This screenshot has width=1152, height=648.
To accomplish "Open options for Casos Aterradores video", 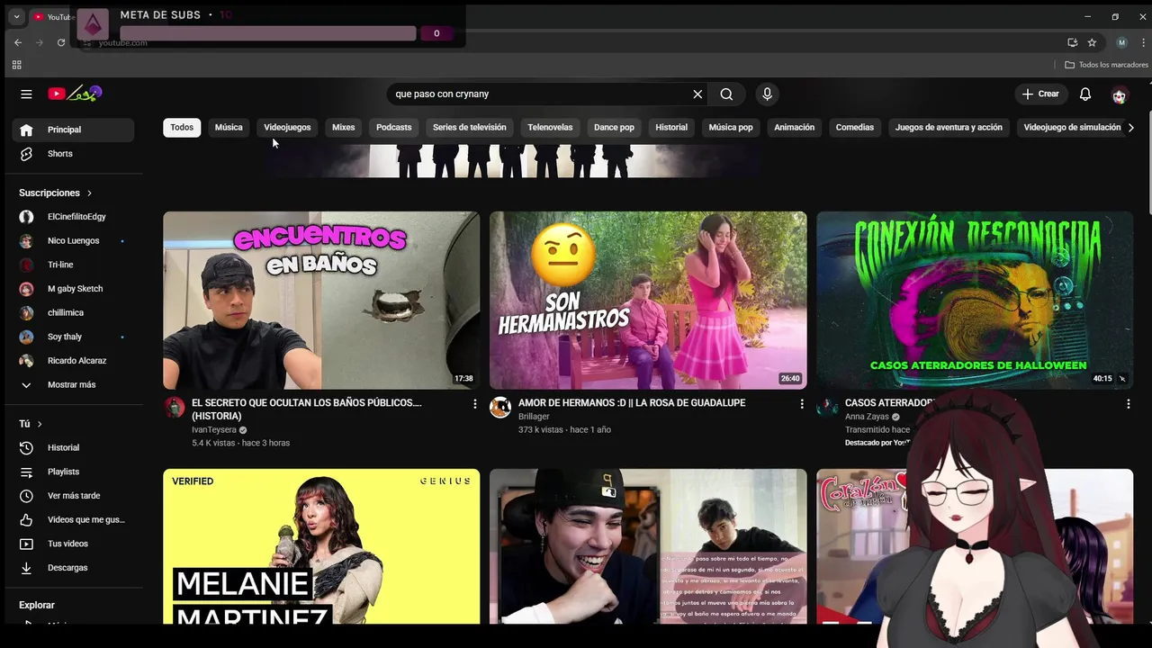I will click(x=1129, y=404).
